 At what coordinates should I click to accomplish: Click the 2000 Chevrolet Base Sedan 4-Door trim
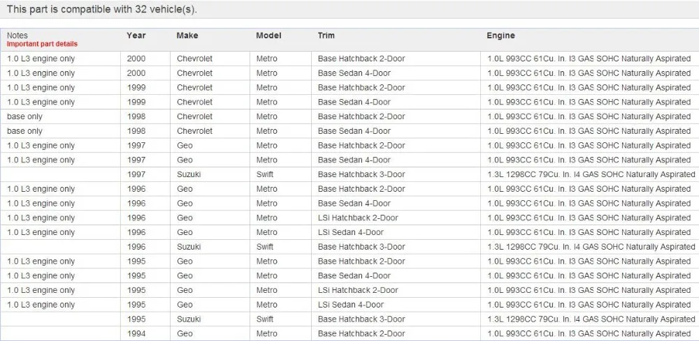pyautogui.click(x=354, y=73)
